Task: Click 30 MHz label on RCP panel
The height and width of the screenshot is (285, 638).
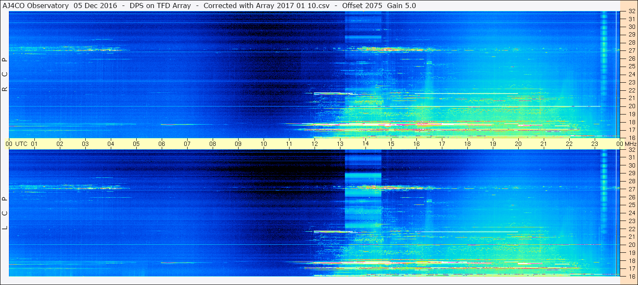Action: (x=632, y=27)
